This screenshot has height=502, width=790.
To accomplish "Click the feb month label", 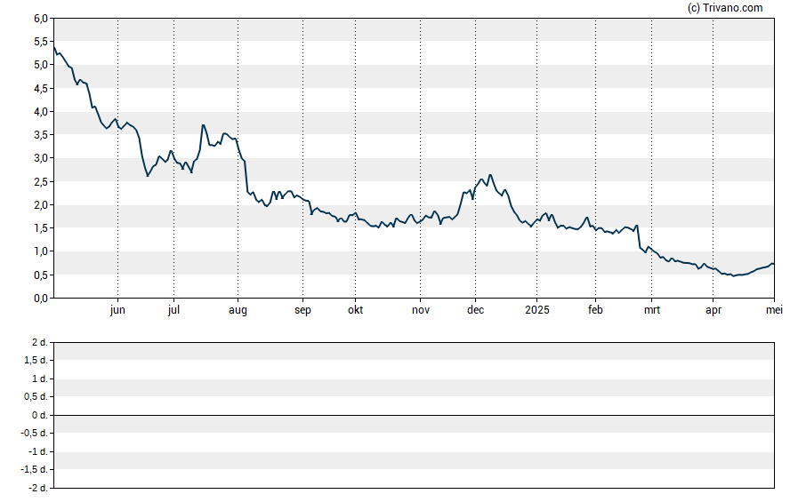I will pos(595,310).
